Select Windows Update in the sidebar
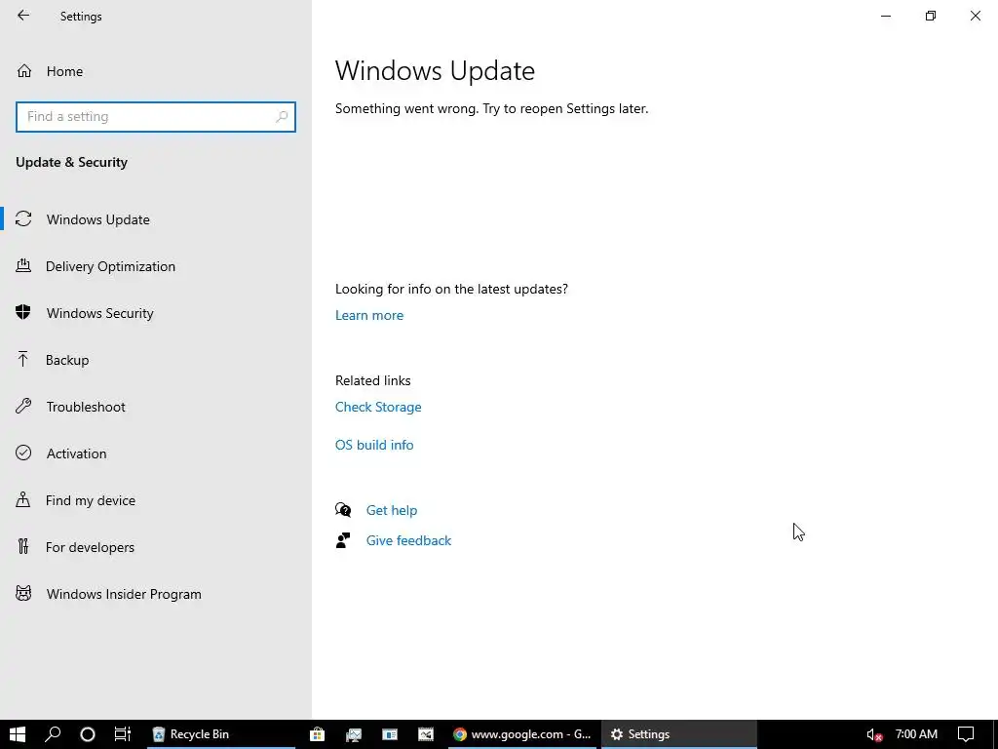Image resolution: width=998 pixels, height=749 pixels. [156, 219]
